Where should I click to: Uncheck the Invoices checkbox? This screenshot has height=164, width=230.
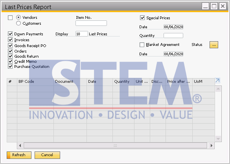[x=10, y=40]
